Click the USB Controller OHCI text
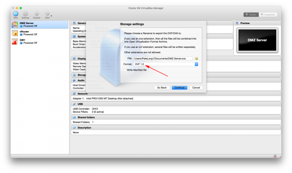Screen dimensions: 292x173 (x=85, y=109)
